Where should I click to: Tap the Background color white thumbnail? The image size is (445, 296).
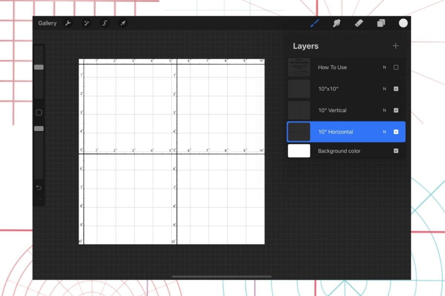pyautogui.click(x=299, y=151)
